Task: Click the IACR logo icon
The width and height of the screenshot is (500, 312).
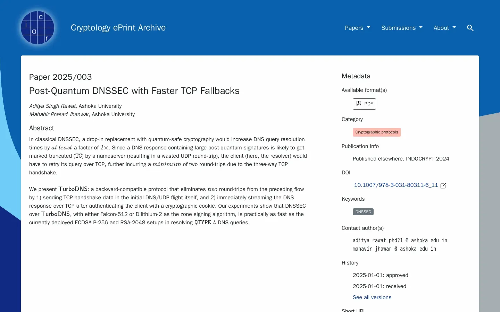Action: (37, 28)
